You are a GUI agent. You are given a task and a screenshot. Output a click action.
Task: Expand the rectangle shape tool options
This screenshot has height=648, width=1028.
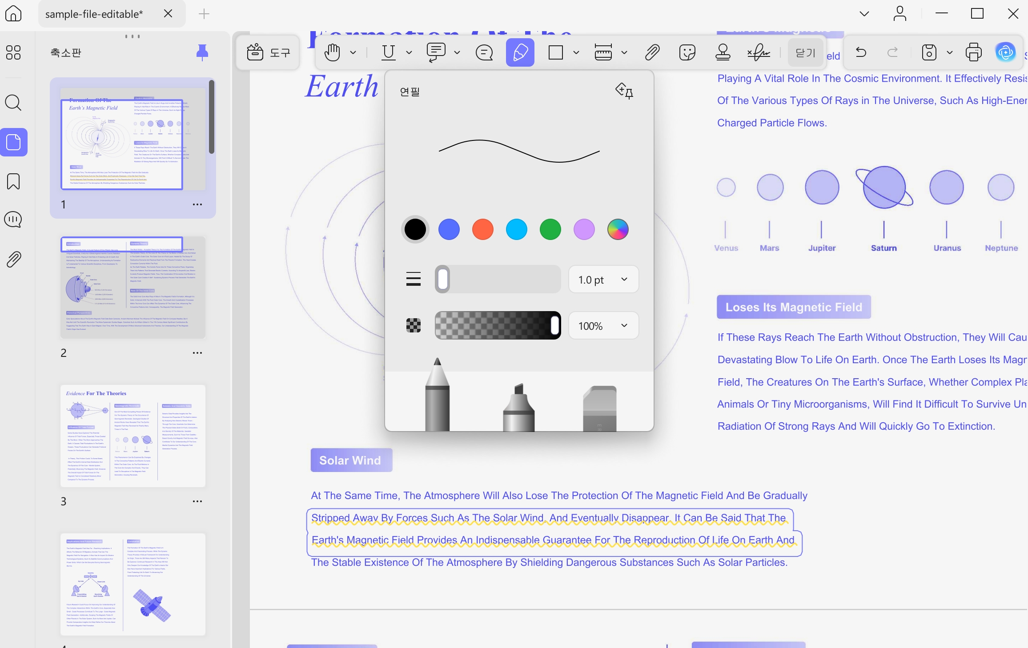coord(576,52)
